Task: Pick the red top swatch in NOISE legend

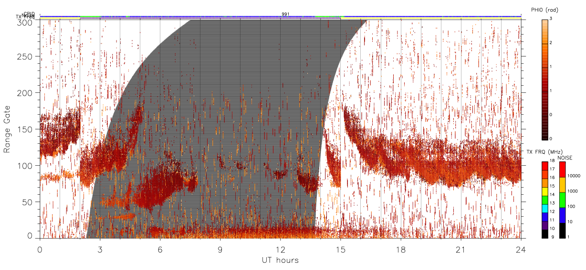Action: pyautogui.click(x=562, y=169)
